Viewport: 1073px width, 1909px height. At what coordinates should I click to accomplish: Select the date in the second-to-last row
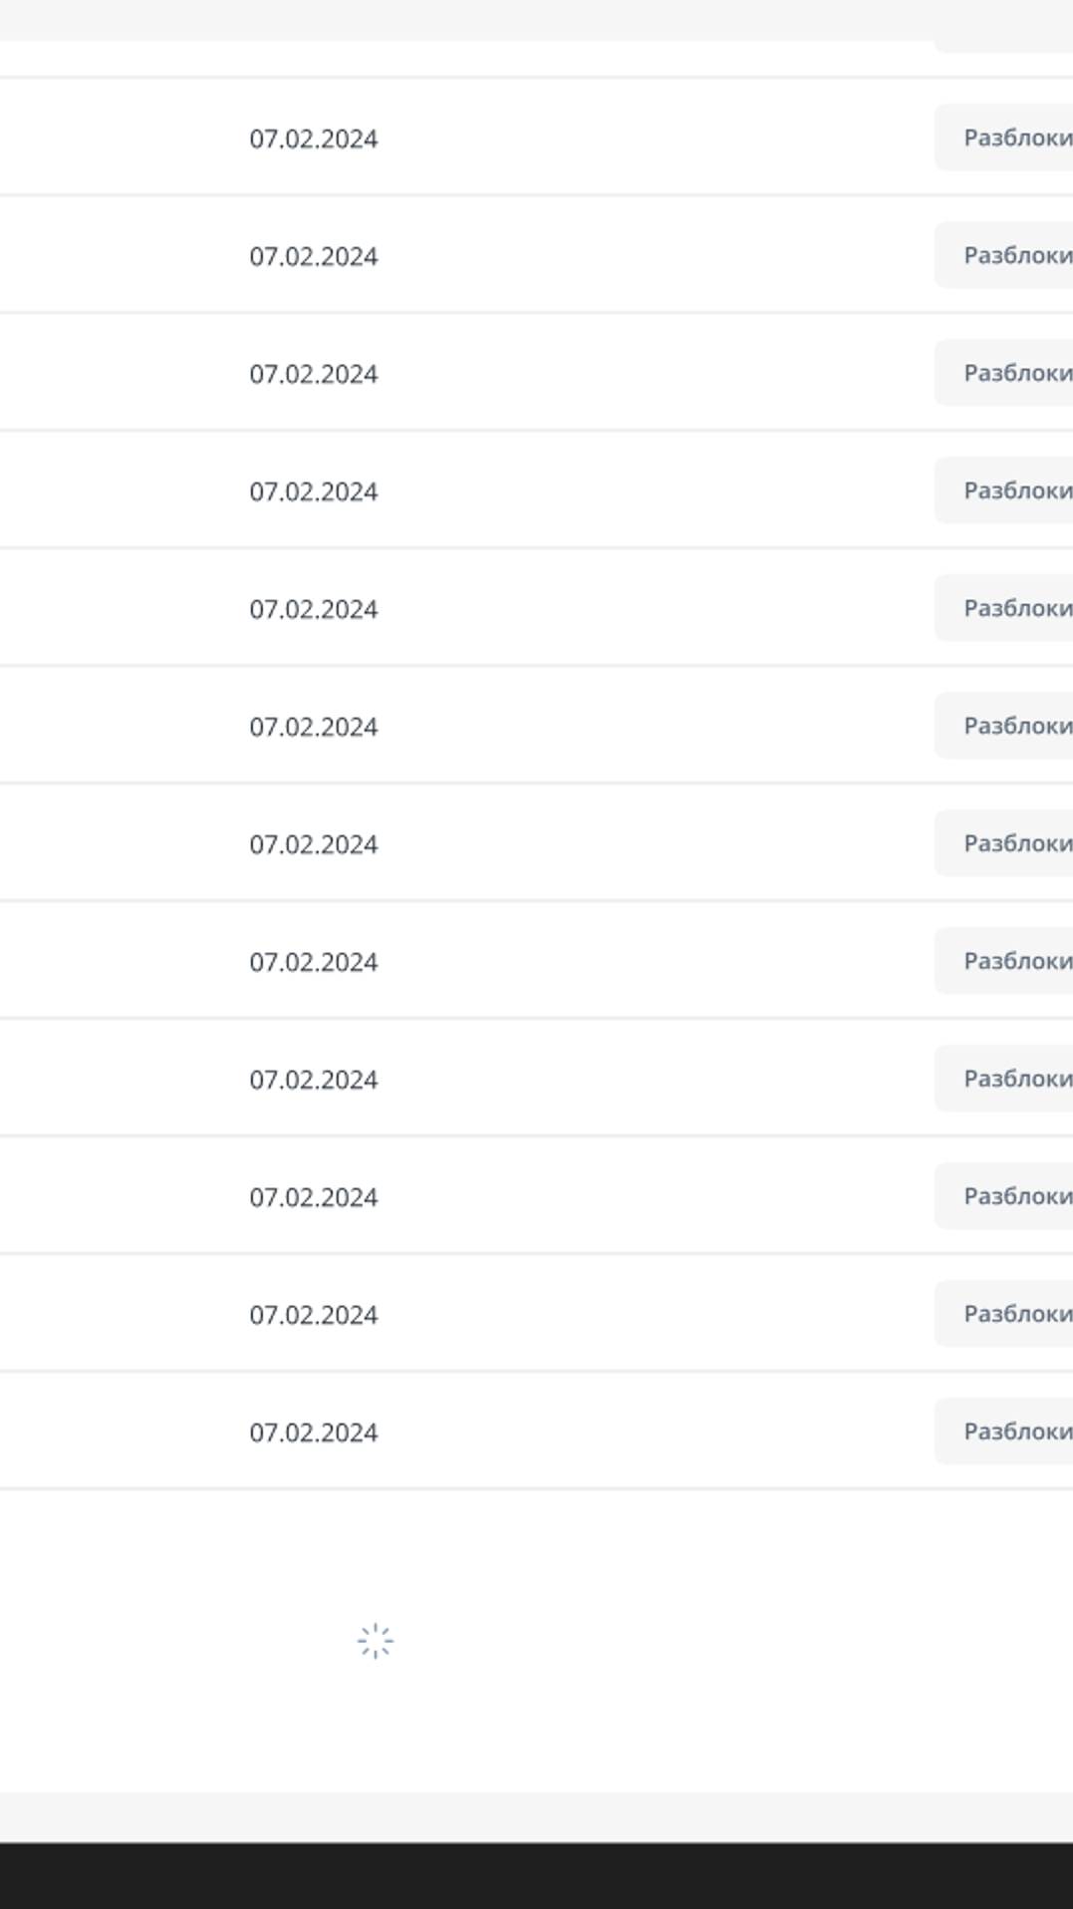click(x=314, y=1315)
